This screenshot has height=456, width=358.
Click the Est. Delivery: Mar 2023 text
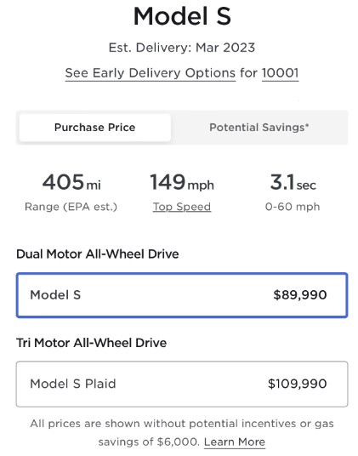point(182,48)
